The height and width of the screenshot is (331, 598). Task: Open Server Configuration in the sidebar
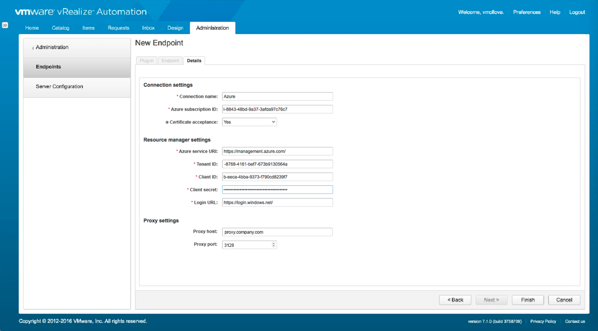pos(59,87)
